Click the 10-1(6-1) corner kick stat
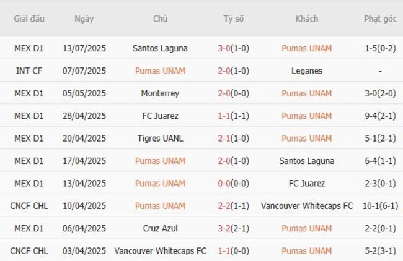403x261 pixels. pos(380,206)
